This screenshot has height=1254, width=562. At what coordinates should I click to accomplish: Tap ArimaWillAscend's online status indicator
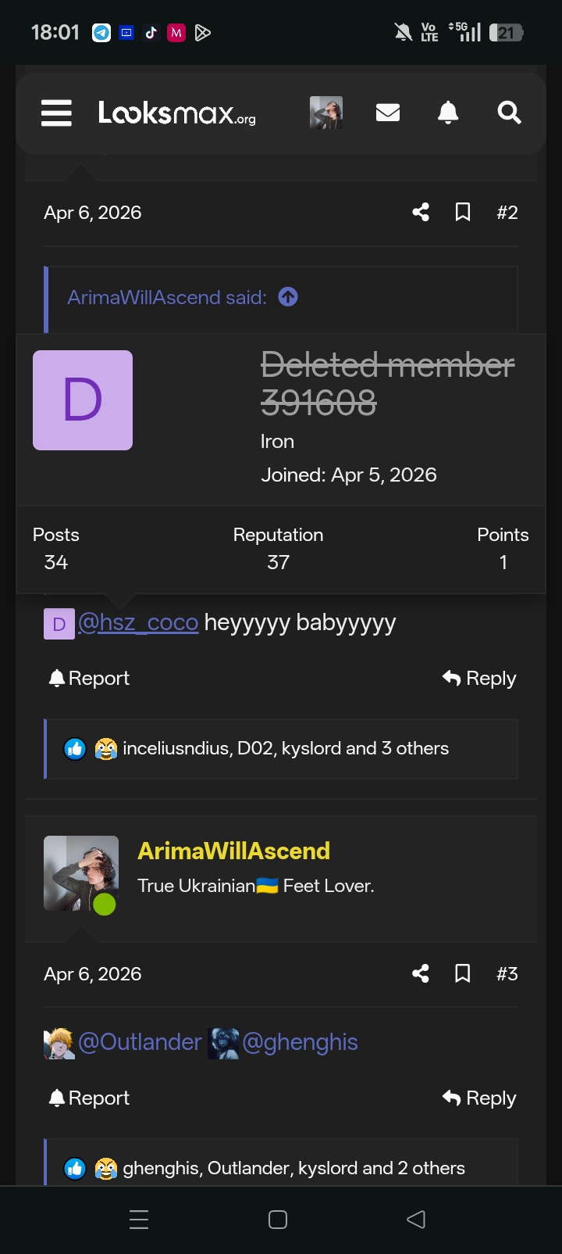pos(105,904)
